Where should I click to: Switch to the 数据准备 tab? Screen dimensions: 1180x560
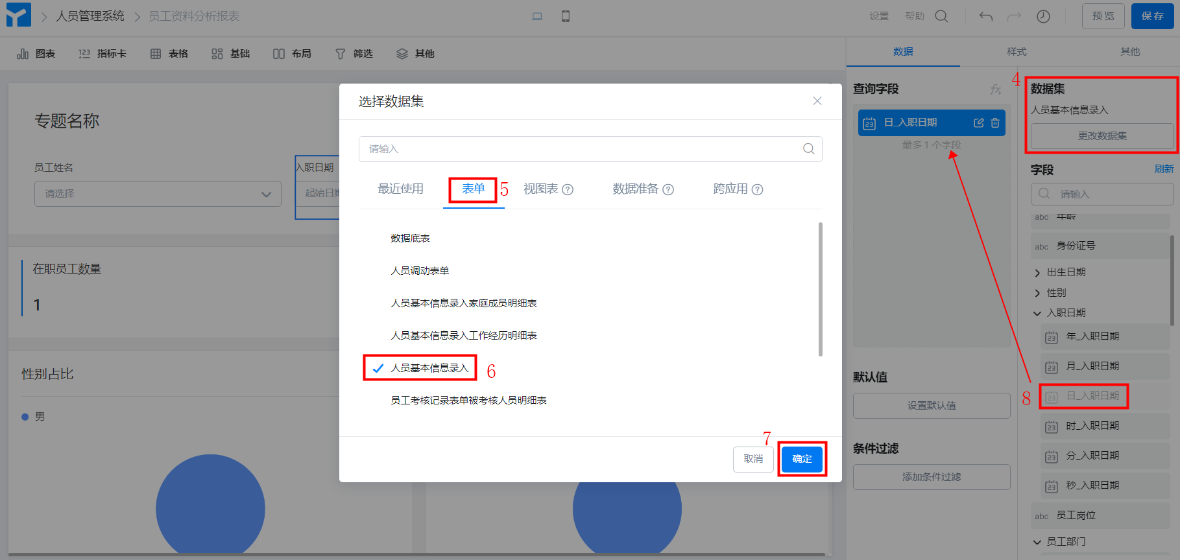tap(636, 189)
